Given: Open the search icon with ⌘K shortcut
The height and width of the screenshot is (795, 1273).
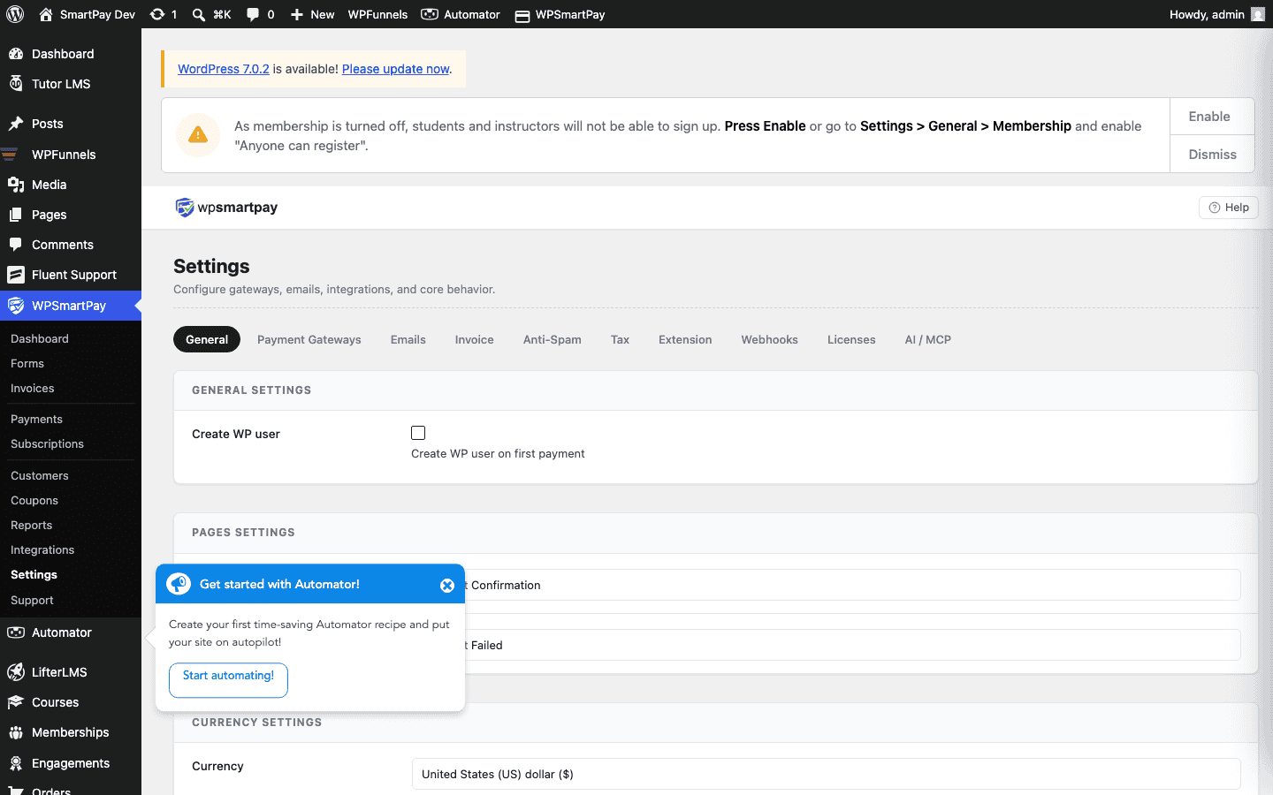Looking at the screenshot, I should pyautogui.click(x=199, y=14).
